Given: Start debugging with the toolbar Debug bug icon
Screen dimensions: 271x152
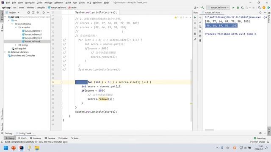Looking at the screenshot, I should pyautogui.click(x=238, y=8).
